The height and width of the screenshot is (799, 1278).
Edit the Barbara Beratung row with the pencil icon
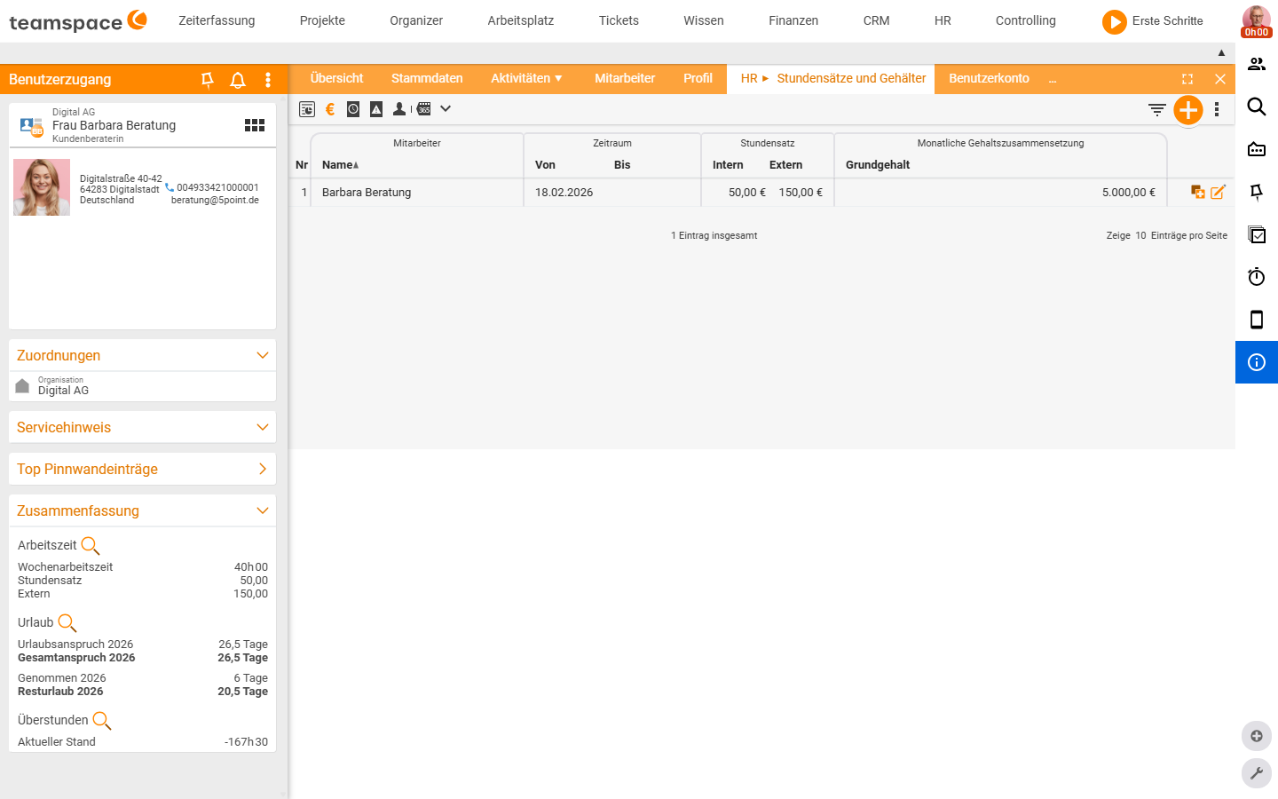coord(1218,192)
